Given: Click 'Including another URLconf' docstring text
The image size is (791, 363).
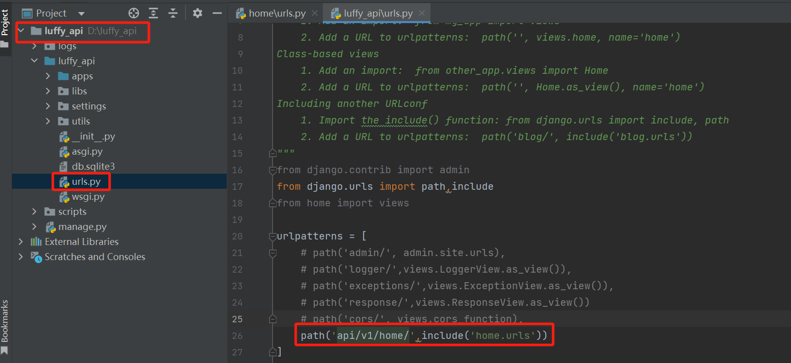Looking at the screenshot, I should pos(352,103).
